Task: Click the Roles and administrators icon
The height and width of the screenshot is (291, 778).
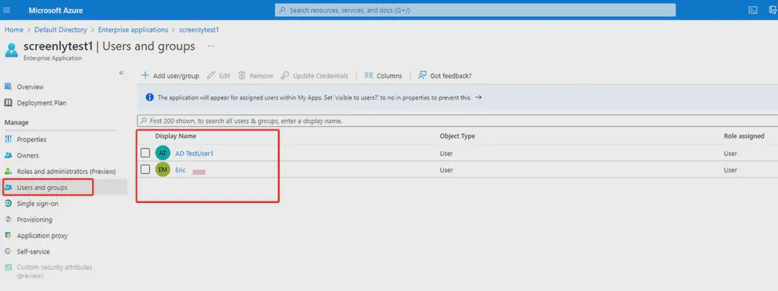Action: (8, 171)
